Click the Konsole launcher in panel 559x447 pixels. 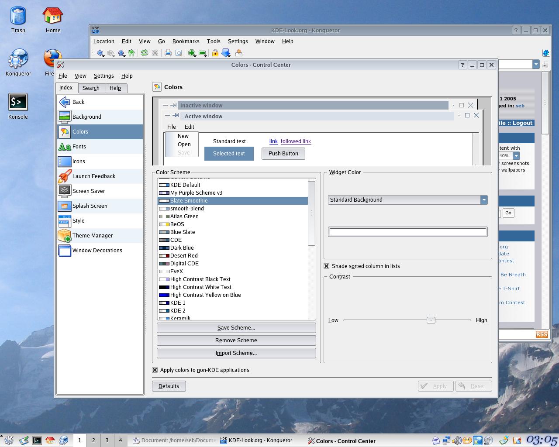[x=37, y=440]
